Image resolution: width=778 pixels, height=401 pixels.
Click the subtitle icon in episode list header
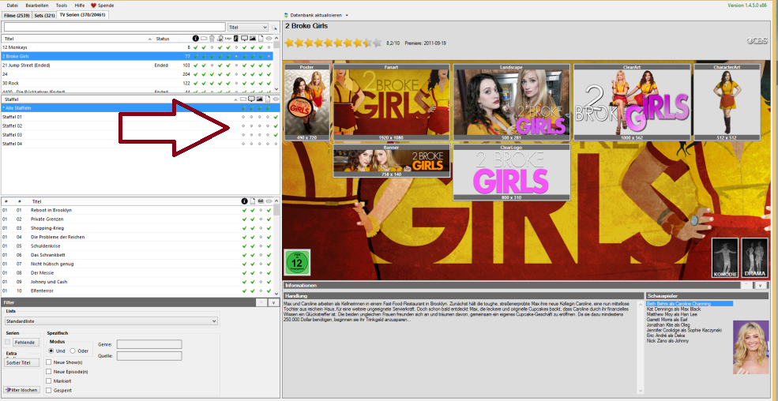click(261, 201)
